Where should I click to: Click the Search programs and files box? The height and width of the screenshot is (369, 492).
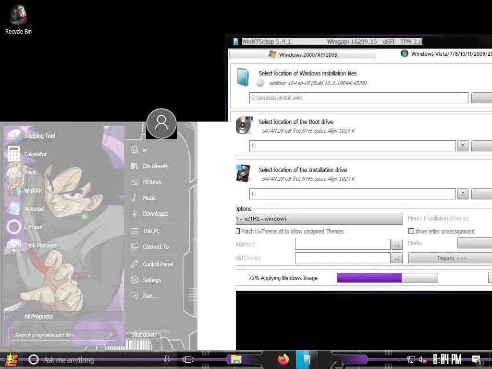[x=63, y=335]
